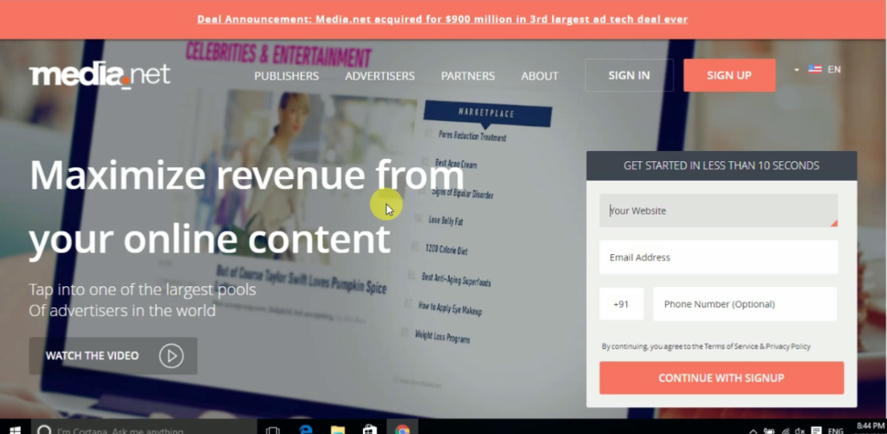The image size is (887, 434).
Task: Open Task View from the taskbar
Action: (x=273, y=429)
